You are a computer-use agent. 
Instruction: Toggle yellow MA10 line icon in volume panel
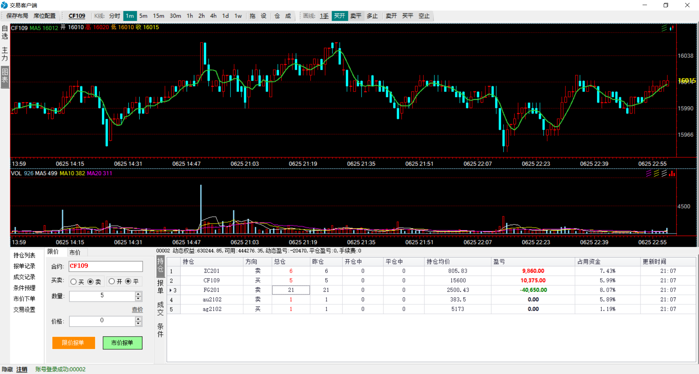click(656, 174)
